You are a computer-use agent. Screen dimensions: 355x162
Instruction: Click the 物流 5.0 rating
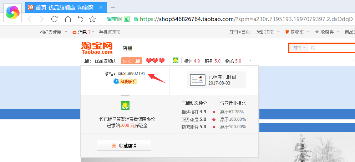(x=233, y=61)
